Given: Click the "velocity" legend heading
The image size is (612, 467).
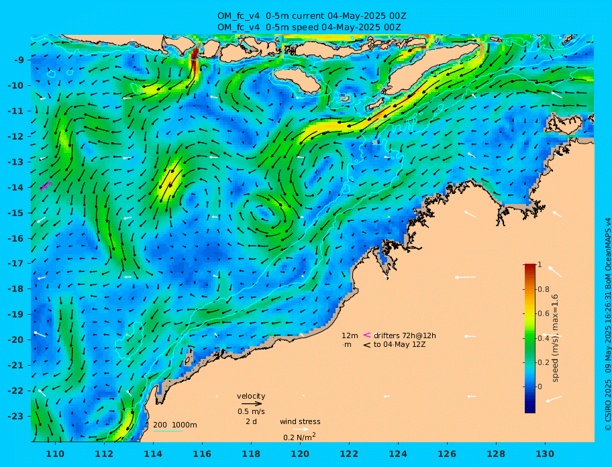Looking at the screenshot, I should pos(251,396).
